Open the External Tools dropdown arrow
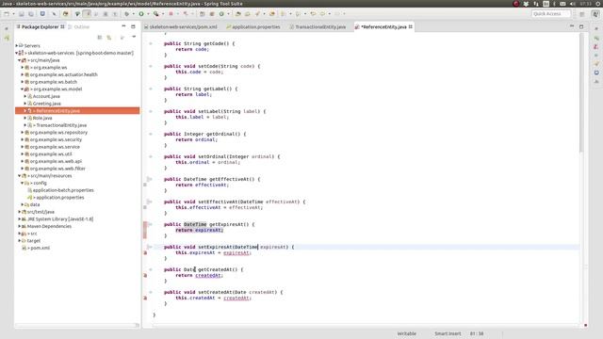Screen dimensions: 603x339 click(x=163, y=14)
